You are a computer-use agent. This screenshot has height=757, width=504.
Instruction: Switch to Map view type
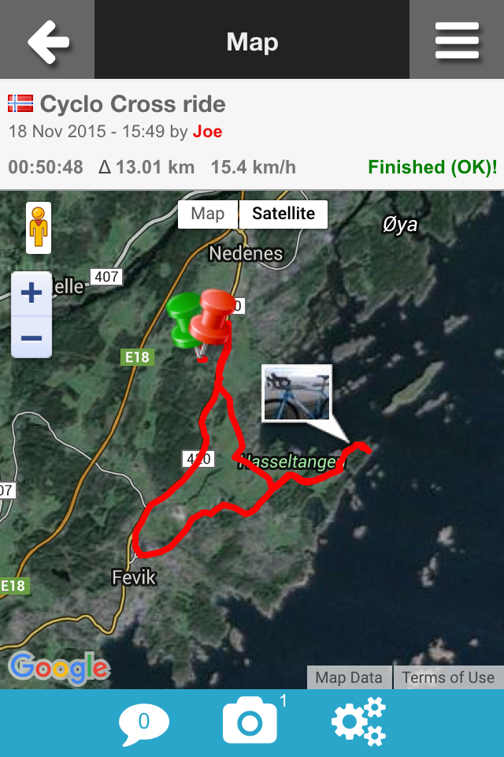tap(208, 214)
